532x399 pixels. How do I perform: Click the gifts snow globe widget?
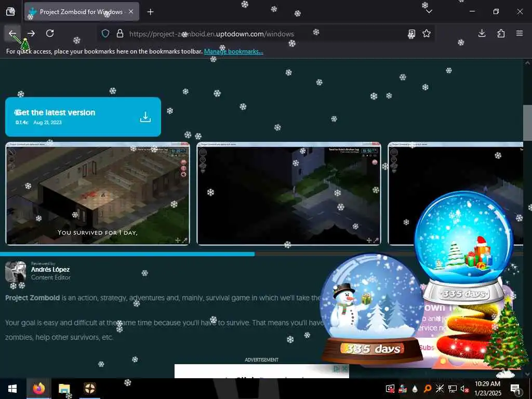pyautogui.click(x=464, y=246)
